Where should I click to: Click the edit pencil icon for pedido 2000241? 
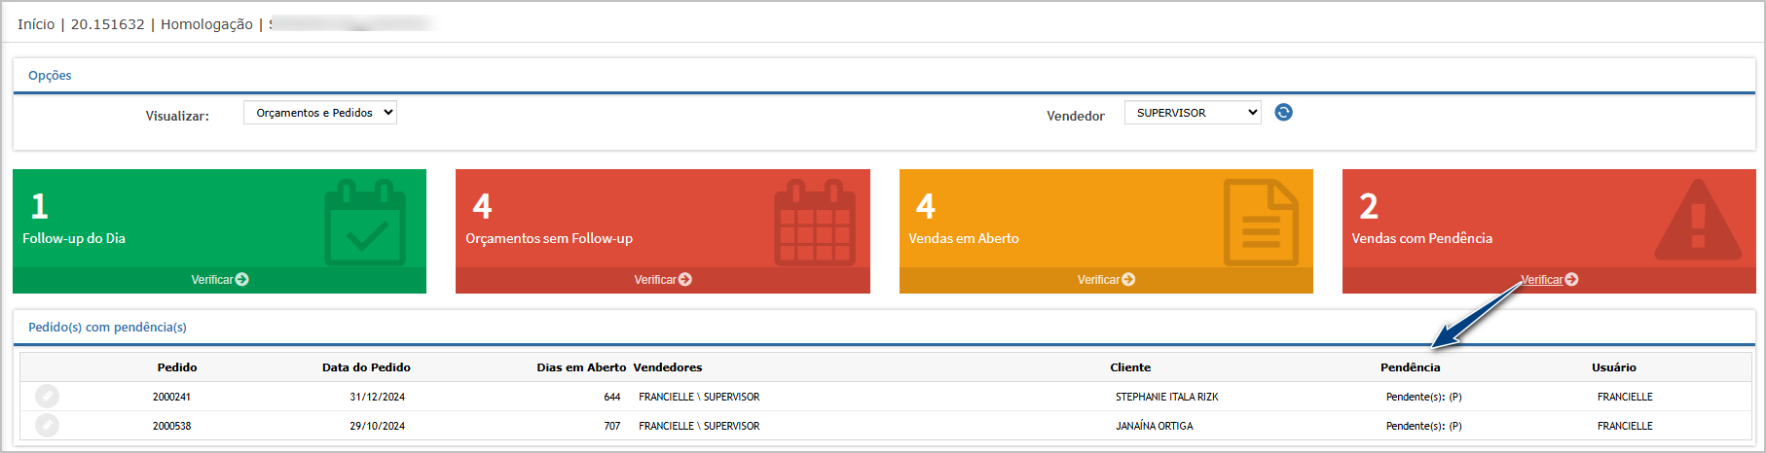47,397
